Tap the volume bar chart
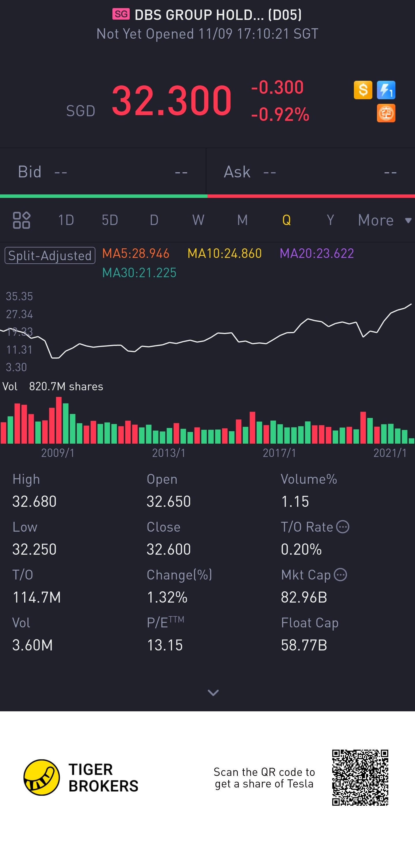 [x=207, y=420]
